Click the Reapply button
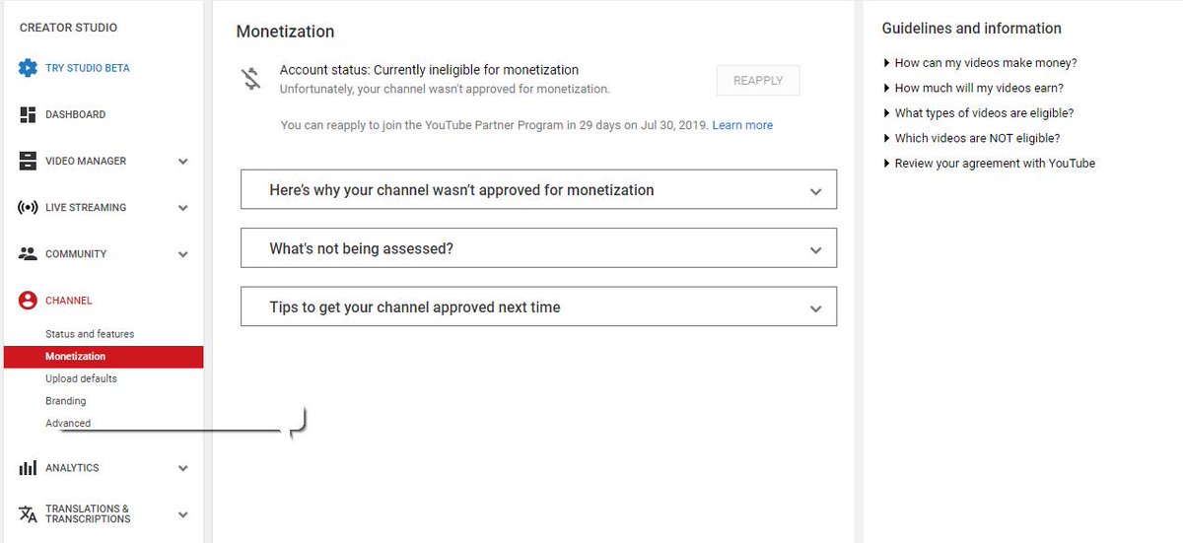 coord(758,81)
